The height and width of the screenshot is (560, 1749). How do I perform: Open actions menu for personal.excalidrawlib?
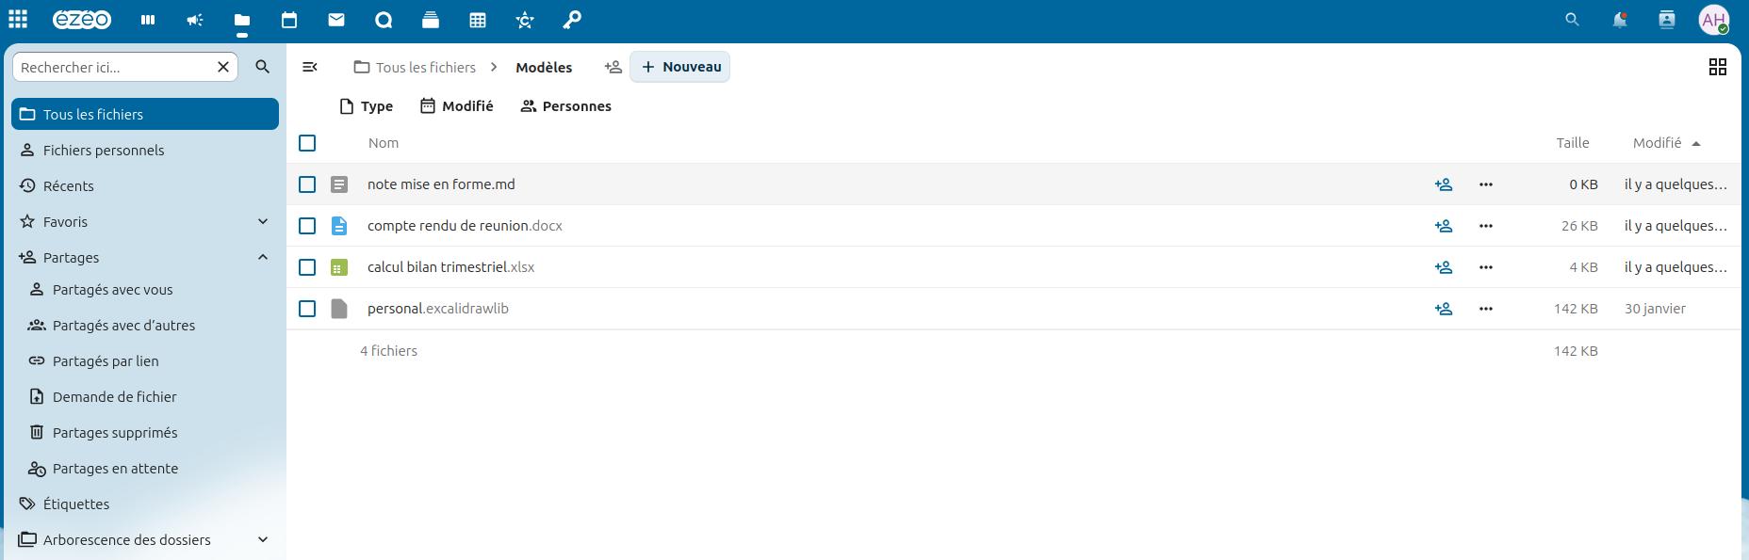point(1486,309)
